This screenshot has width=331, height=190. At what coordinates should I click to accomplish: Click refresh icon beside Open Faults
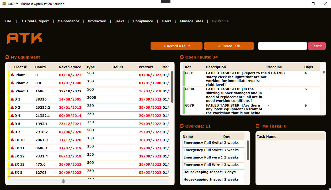(182, 57)
